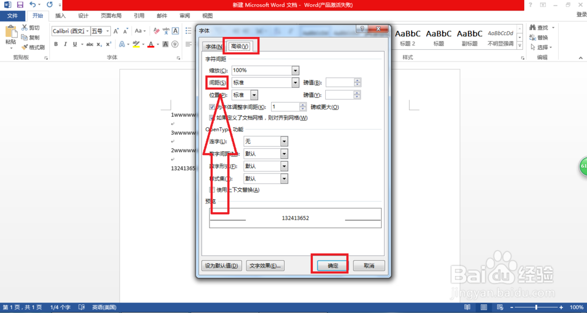
Task: Click the red font color button
Action: click(x=151, y=44)
